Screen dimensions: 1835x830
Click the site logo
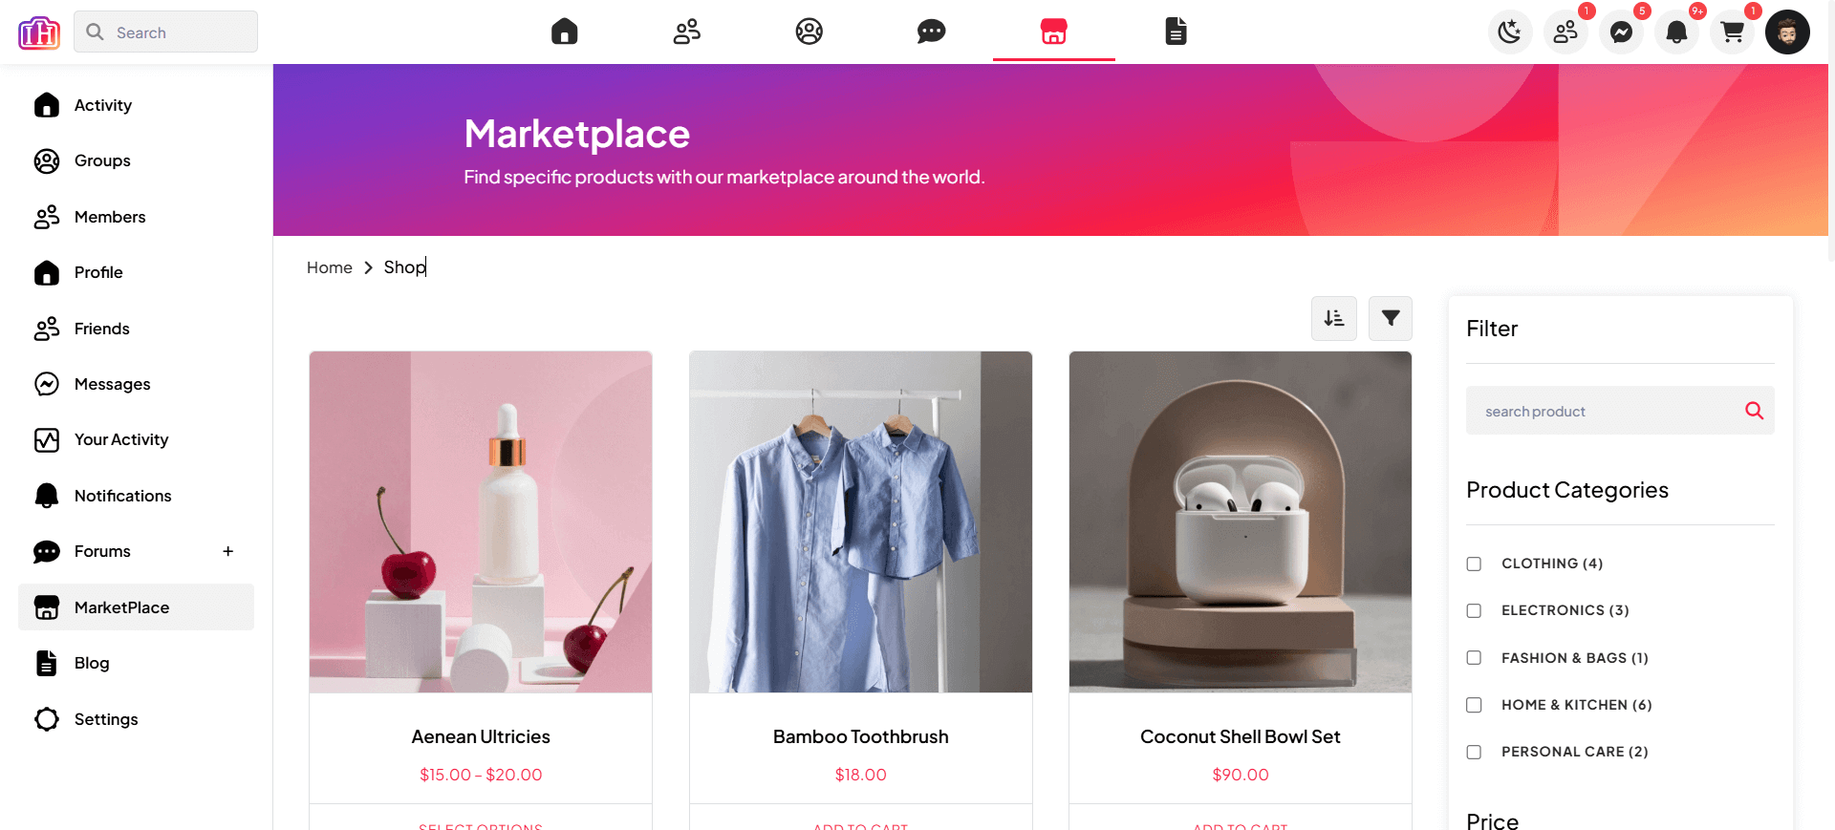pos(39,32)
